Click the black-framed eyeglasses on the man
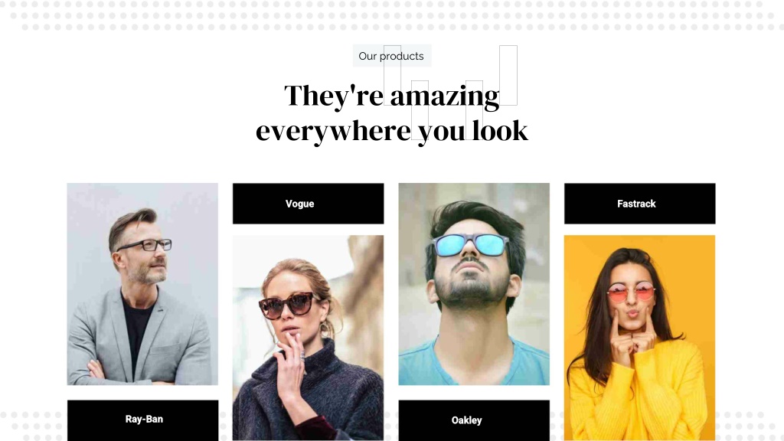The height and width of the screenshot is (441, 784). (x=145, y=245)
